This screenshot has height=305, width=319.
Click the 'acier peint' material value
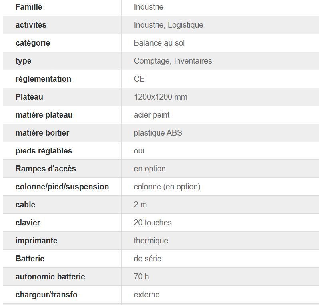152,115
